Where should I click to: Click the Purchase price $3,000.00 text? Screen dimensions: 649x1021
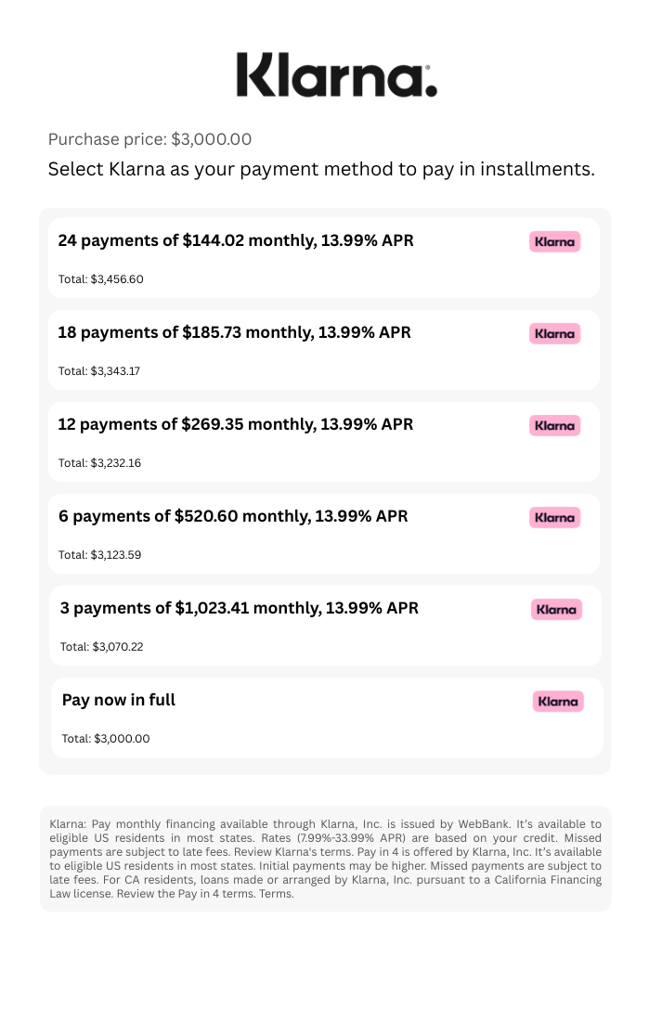tap(149, 139)
